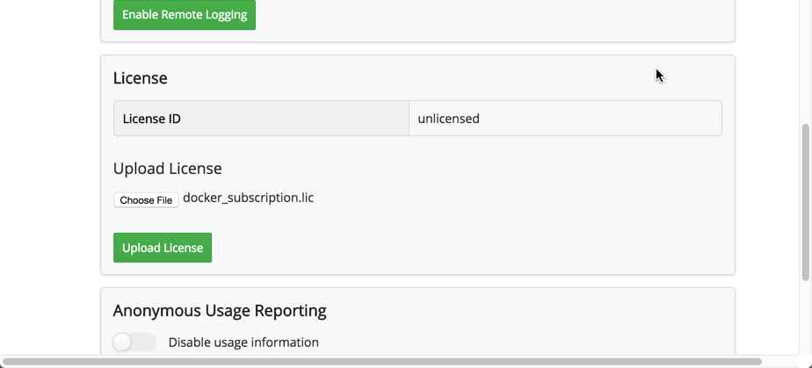This screenshot has width=812, height=368.
Task: Select the 'unlicensed' License ID value
Action: pos(448,119)
